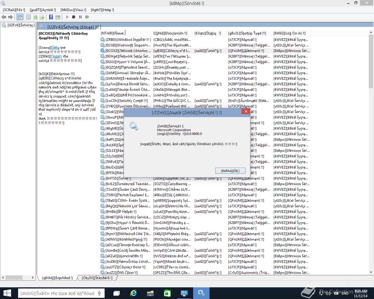The height and width of the screenshot is (299, 374).
Task: Sort by the Log On As column header
Action: pyautogui.click(x=291, y=33)
